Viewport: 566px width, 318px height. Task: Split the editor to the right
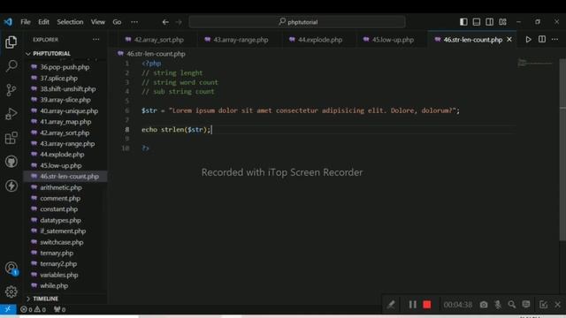(542, 39)
